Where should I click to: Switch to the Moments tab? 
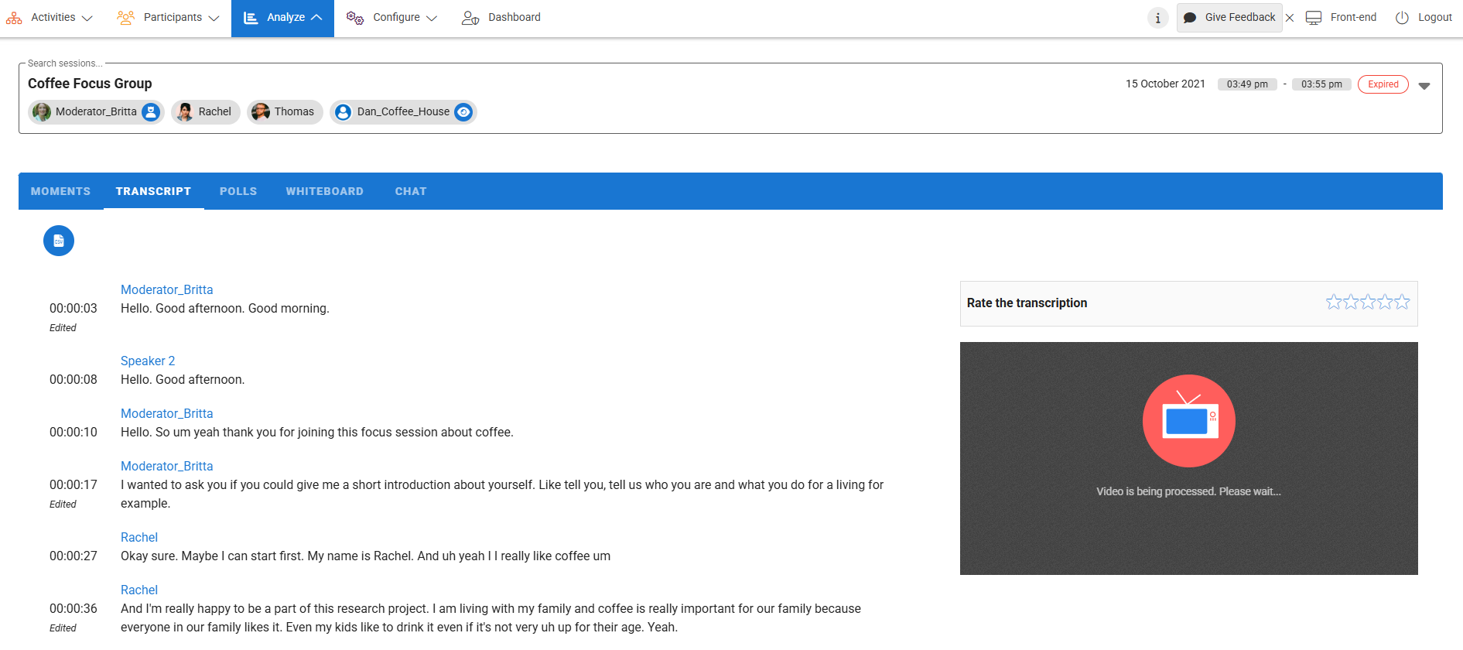click(60, 191)
